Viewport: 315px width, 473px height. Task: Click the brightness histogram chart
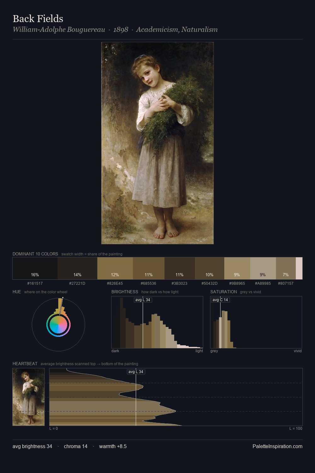click(x=157, y=322)
